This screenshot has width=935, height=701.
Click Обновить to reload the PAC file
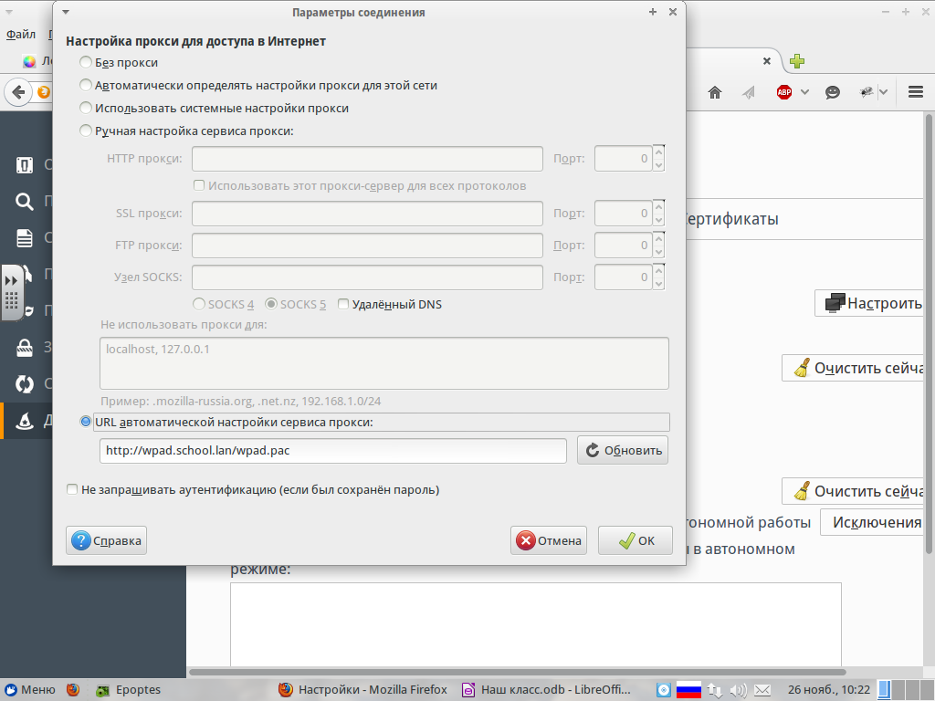pos(622,449)
